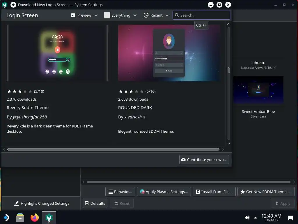Click the pin icon in dialog title bar
Viewport: 298px width, 224px height.
coord(13,5)
